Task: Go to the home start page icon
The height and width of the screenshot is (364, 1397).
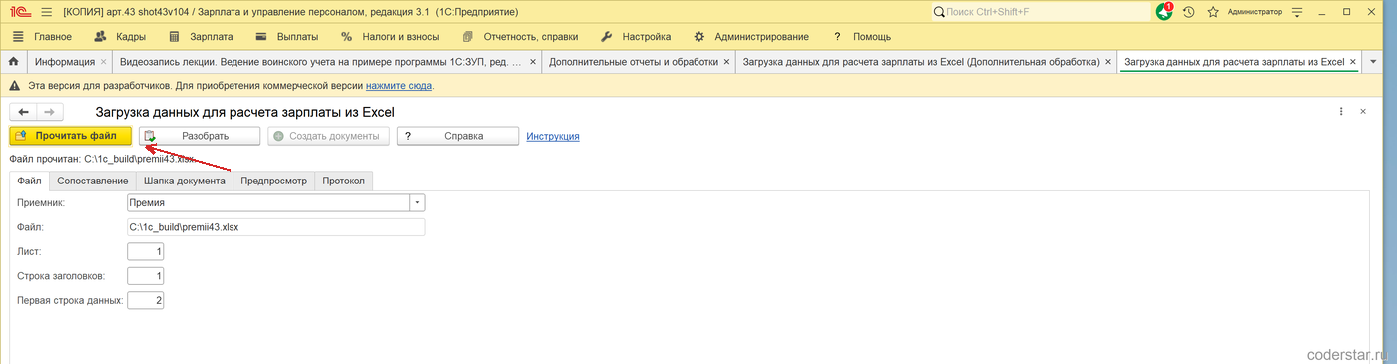Action: [14, 61]
